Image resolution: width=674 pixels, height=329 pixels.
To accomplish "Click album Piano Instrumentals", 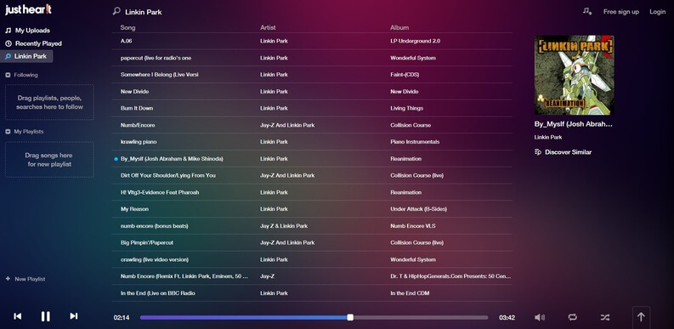I will tap(416, 142).
